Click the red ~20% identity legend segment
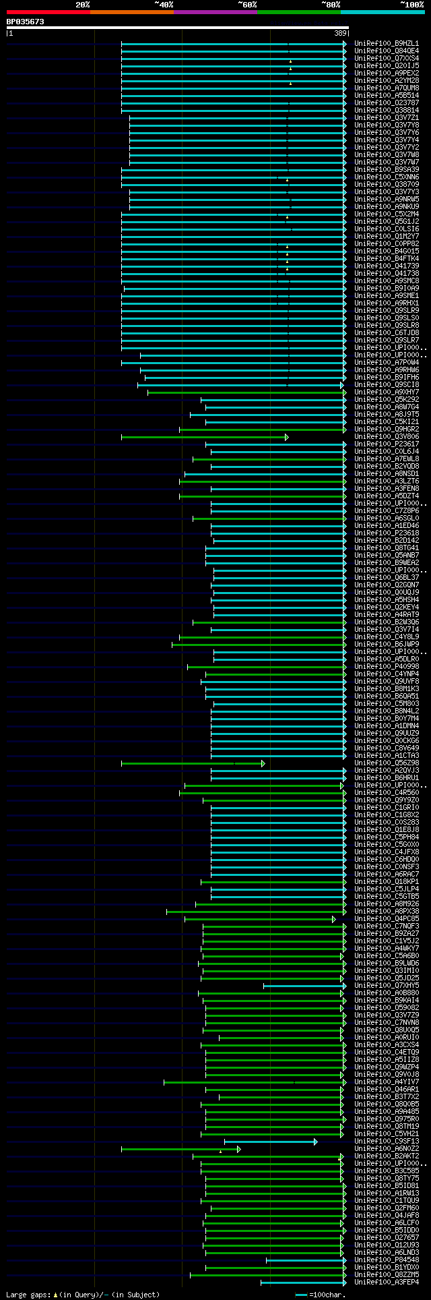The height and width of the screenshot is (1300, 431). (48, 12)
